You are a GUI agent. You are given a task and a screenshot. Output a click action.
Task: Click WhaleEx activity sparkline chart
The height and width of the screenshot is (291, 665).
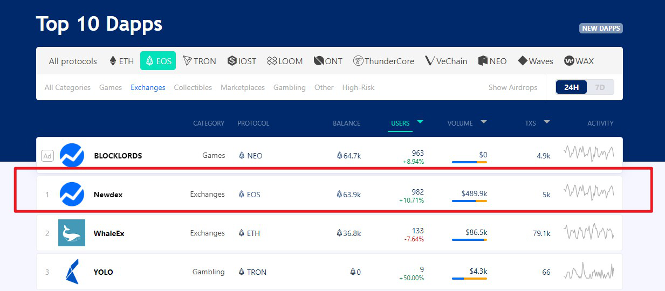pos(589,232)
